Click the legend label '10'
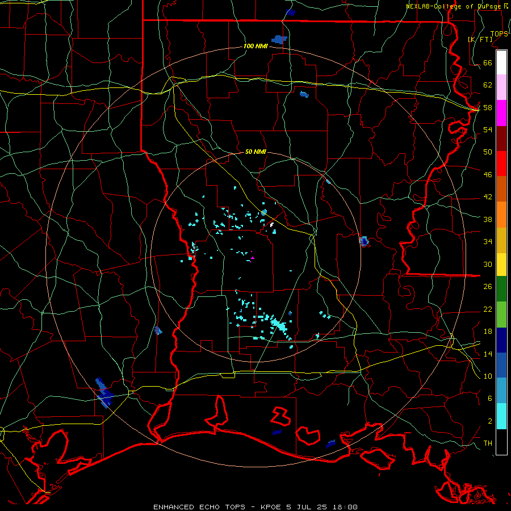Viewport: 511px width, 511px height. pyautogui.click(x=488, y=376)
